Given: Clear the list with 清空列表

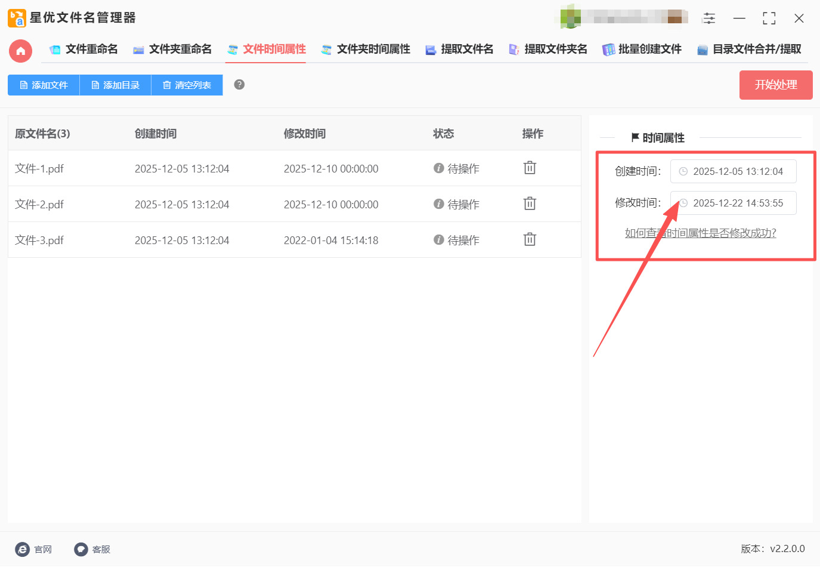Looking at the screenshot, I should pos(187,85).
